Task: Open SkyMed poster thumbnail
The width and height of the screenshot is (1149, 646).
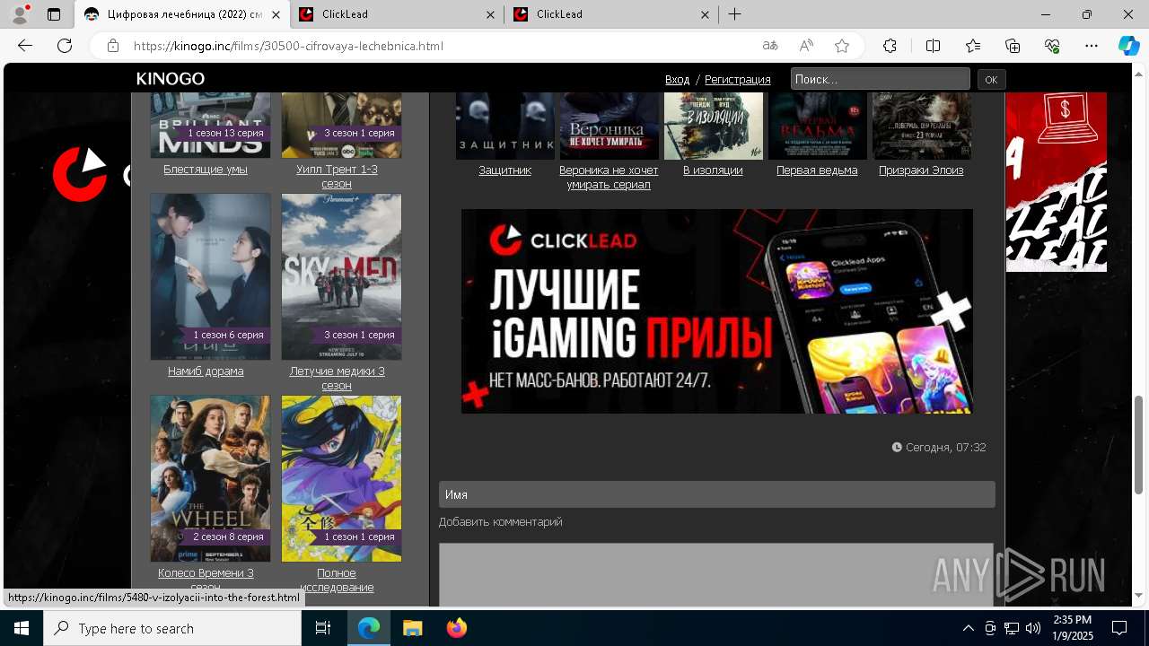Action: (x=341, y=276)
